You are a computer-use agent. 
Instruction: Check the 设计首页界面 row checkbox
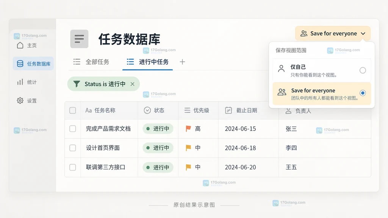click(72, 148)
